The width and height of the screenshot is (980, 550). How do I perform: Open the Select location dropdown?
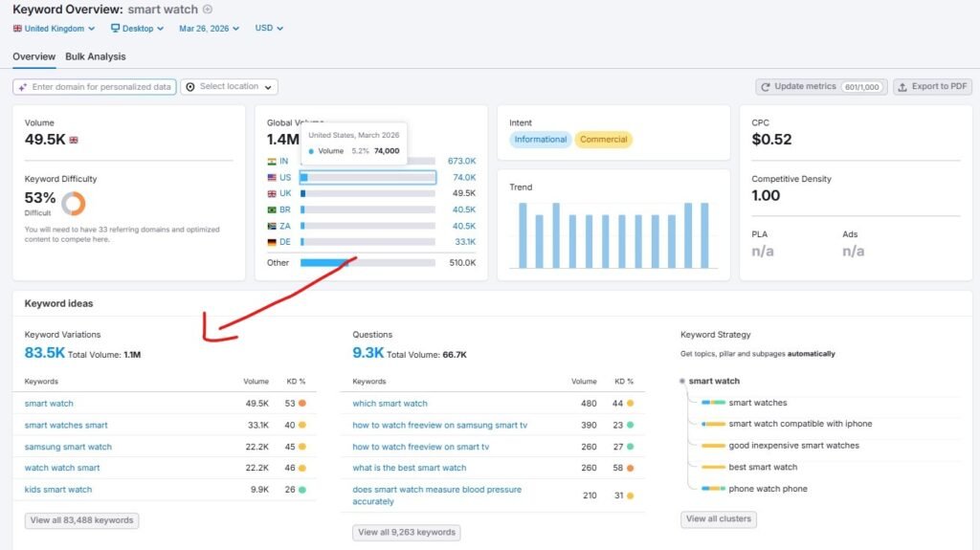click(x=230, y=87)
